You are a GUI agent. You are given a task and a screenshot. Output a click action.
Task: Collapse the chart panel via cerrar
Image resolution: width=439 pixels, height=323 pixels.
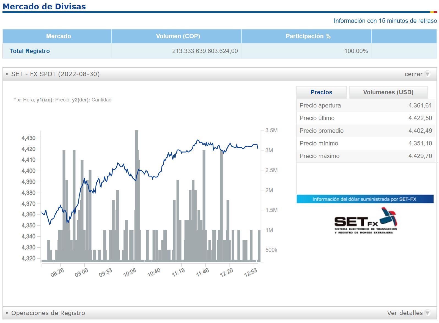pos(413,74)
